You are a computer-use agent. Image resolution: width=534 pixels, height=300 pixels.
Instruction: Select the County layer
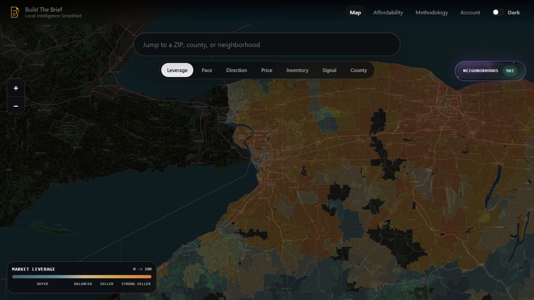(359, 70)
